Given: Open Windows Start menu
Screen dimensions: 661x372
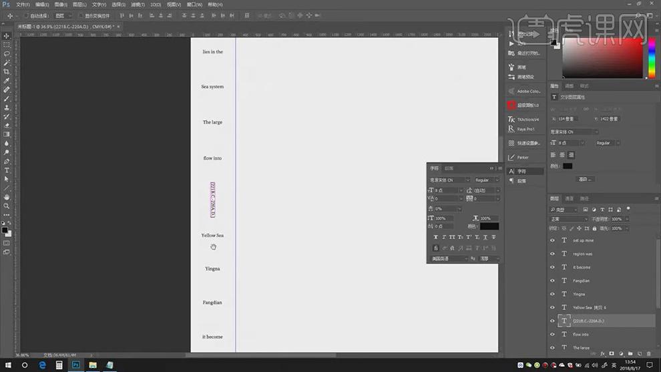Looking at the screenshot, I should pyautogui.click(x=8, y=365).
